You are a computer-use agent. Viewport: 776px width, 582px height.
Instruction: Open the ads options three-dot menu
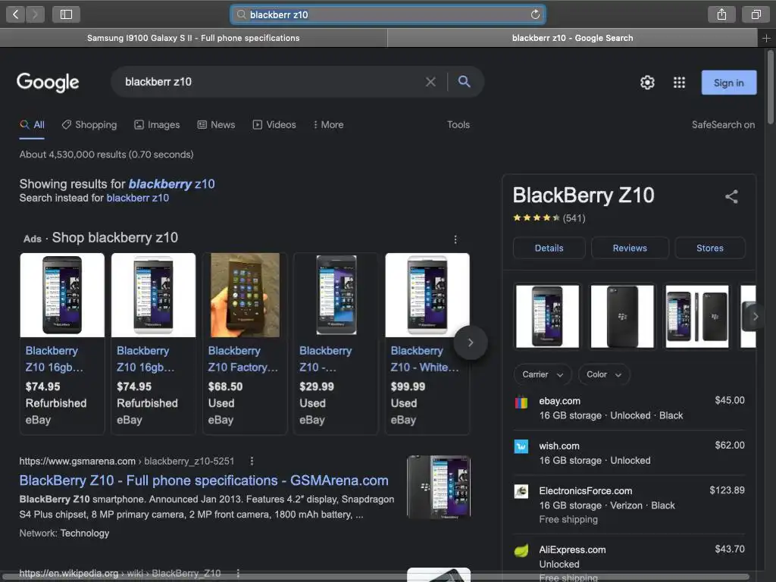point(455,239)
